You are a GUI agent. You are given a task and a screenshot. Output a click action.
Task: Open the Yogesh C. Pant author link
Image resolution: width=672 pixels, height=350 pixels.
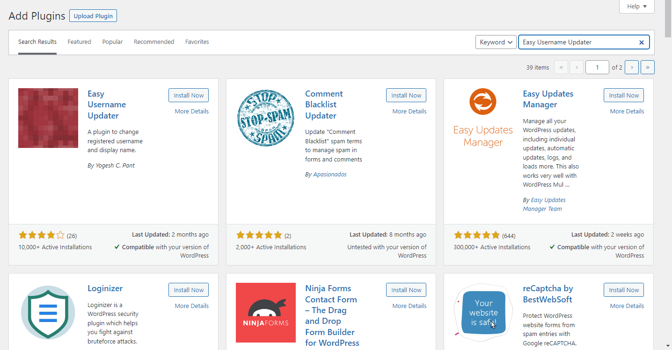coord(115,166)
